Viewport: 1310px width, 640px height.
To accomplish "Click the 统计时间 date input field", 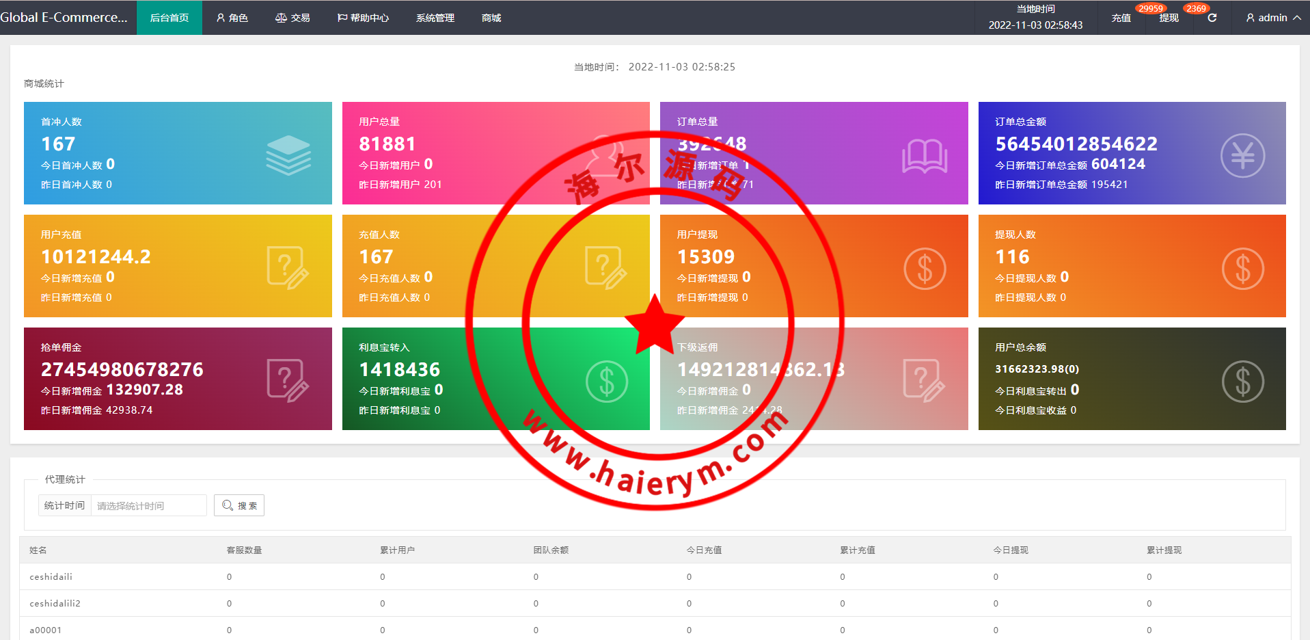I will [148, 506].
